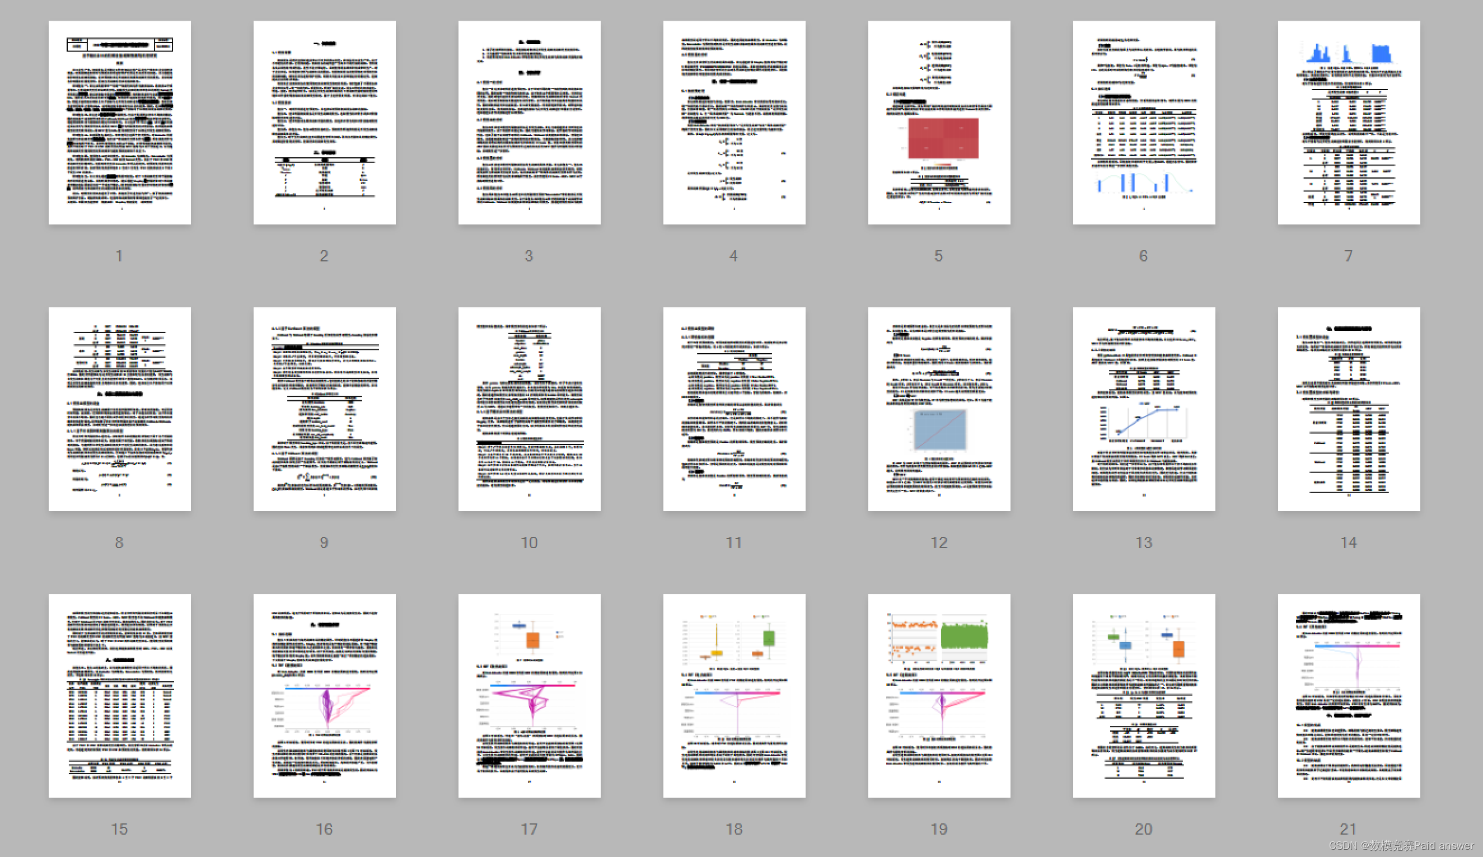Click page number label 13
Screen dimensions: 1483x857
click(1143, 542)
